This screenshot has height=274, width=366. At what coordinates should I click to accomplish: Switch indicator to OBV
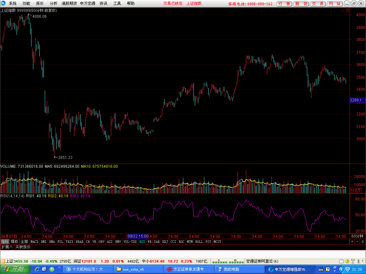click(x=102, y=242)
